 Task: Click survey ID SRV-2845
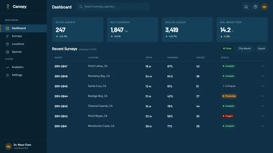[x=61, y=86]
